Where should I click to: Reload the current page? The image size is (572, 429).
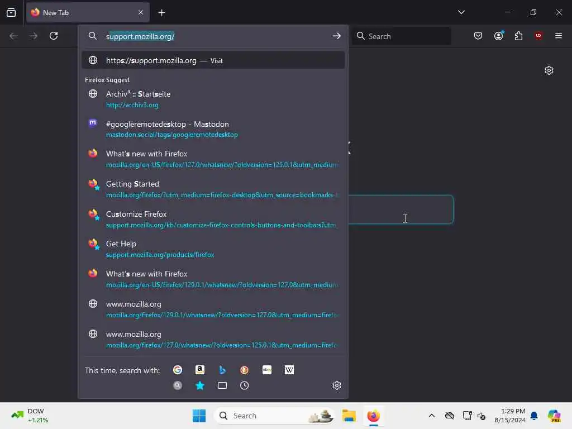click(x=54, y=36)
